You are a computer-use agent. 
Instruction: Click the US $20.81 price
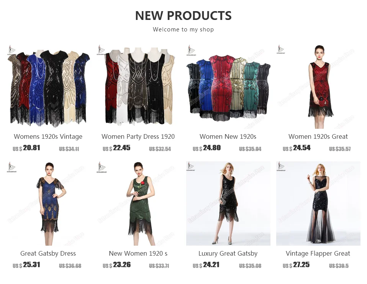coord(26,148)
